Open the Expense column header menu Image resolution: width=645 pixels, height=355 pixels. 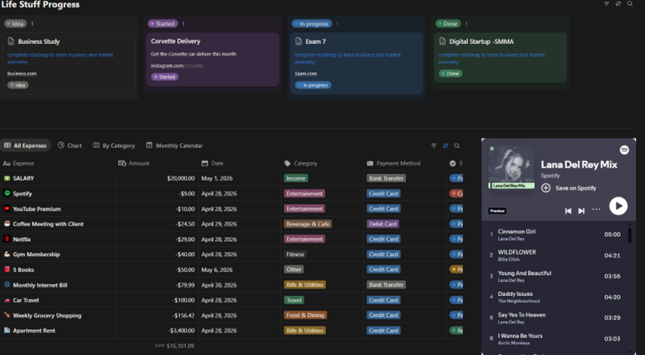pyautogui.click(x=18, y=163)
